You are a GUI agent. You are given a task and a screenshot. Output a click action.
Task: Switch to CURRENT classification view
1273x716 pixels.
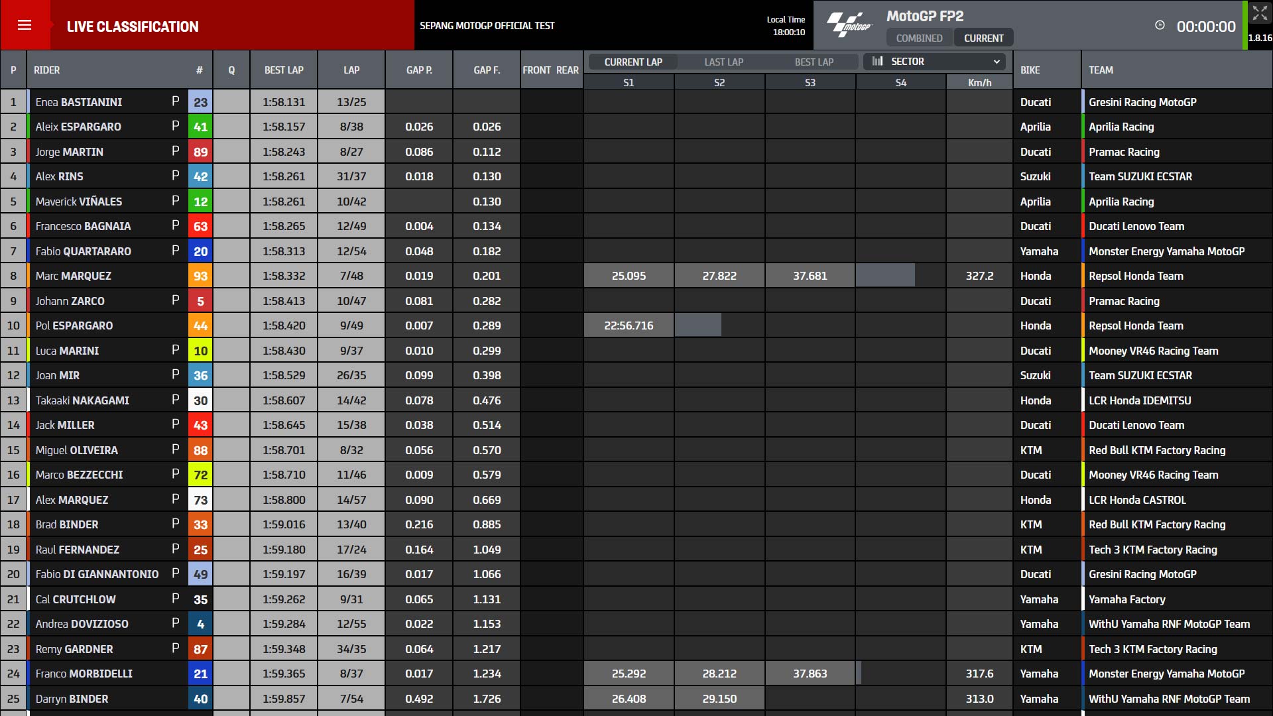983,38
